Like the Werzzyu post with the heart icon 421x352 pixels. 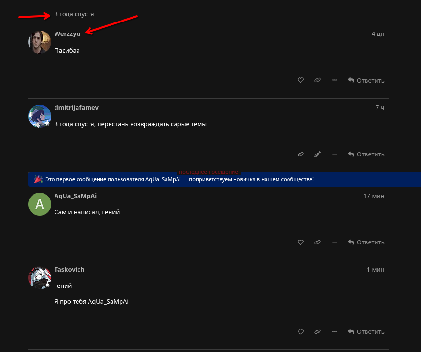pos(301,80)
